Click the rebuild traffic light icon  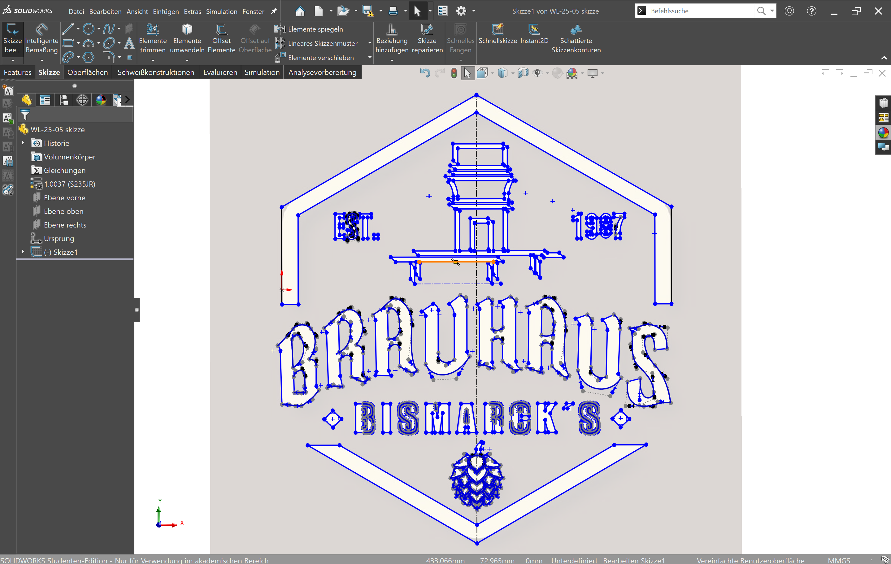[x=454, y=73]
